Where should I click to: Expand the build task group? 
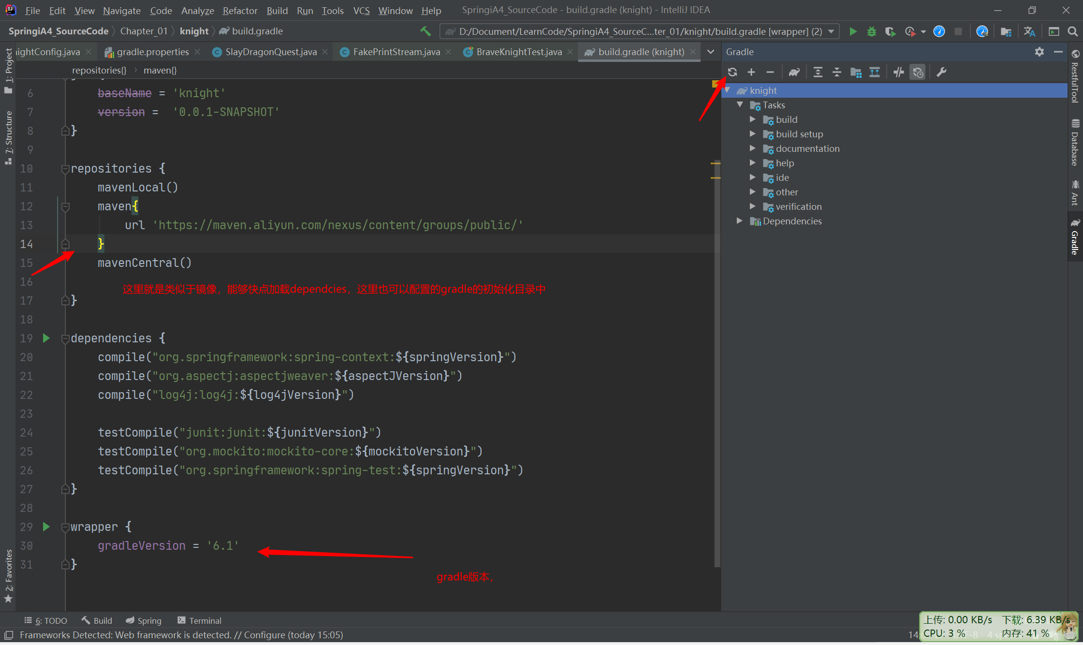click(752, 119)
